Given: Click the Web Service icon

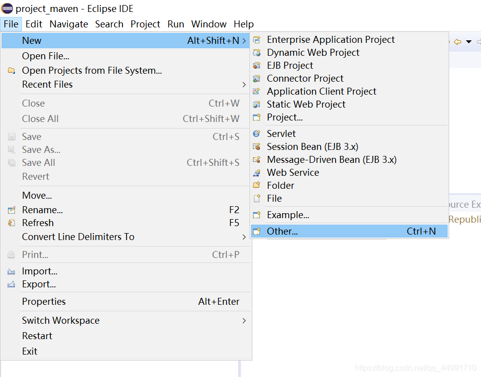Looking at the screenshot, I should click(256, 173).
